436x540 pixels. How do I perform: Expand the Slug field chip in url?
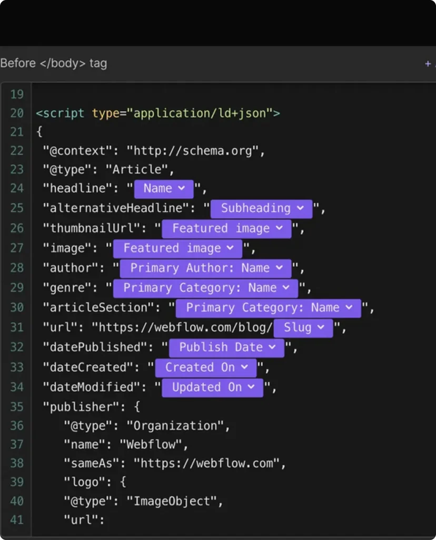pos(303,327)
